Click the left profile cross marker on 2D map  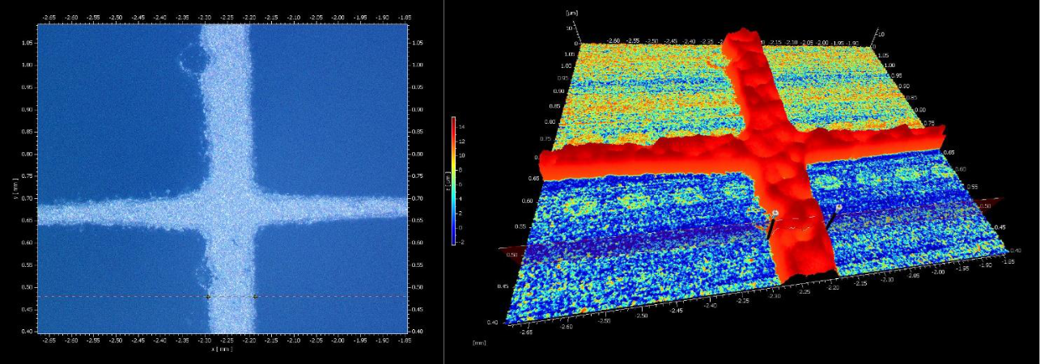208,297
